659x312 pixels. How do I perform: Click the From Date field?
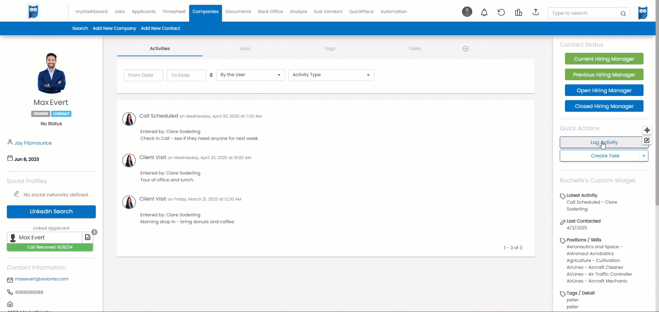143,75
